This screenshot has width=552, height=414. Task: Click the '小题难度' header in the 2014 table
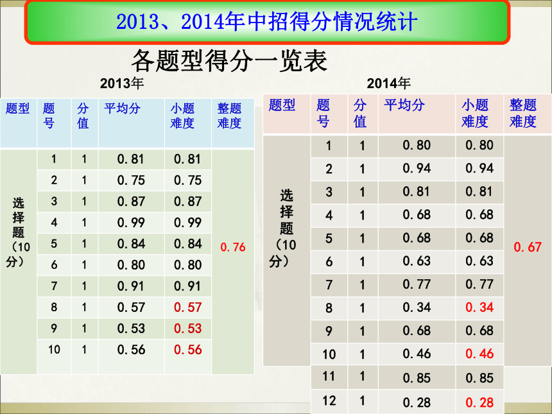tap(475, 114)
